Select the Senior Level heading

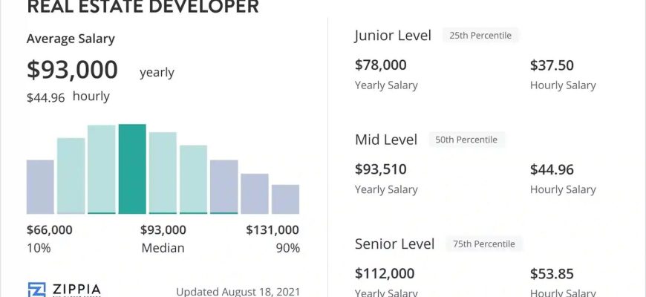tap(395, 244)
